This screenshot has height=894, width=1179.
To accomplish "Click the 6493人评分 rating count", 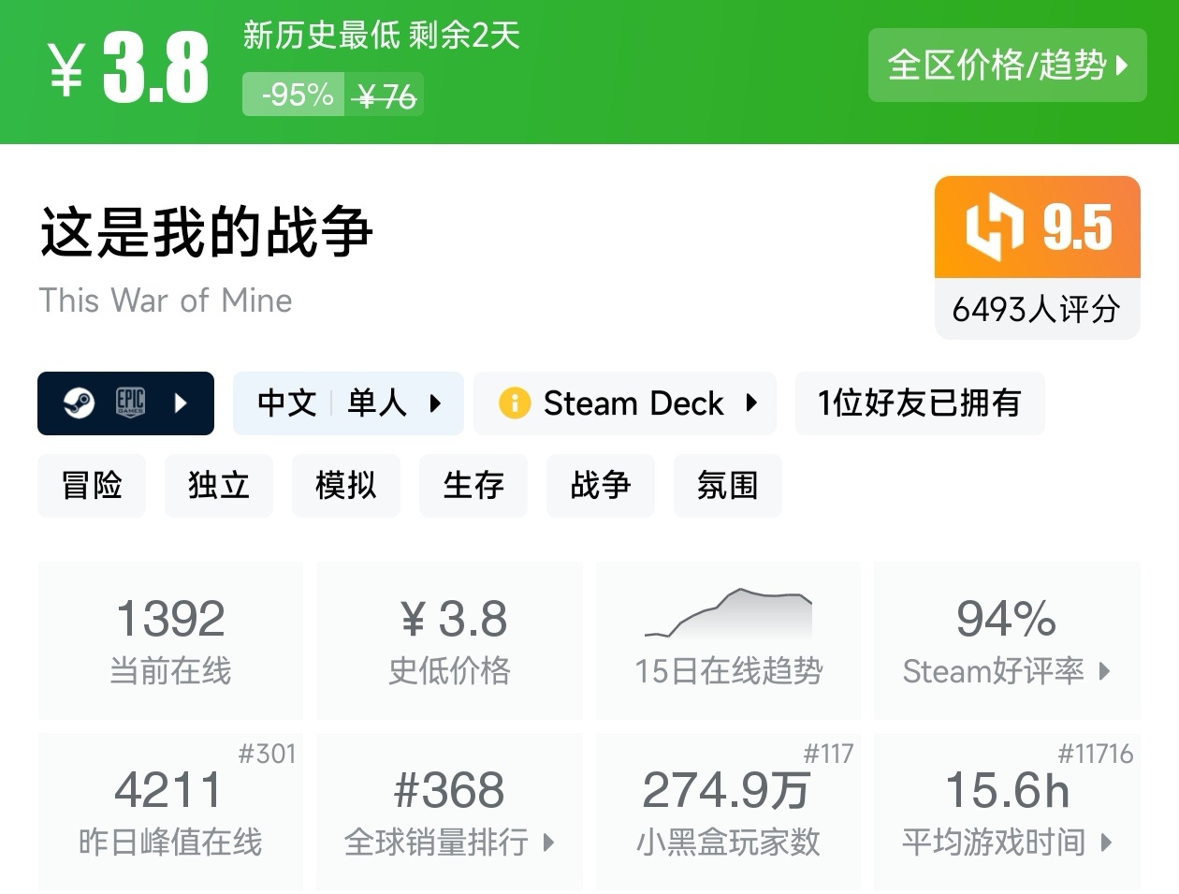I will coord(1037,309).
